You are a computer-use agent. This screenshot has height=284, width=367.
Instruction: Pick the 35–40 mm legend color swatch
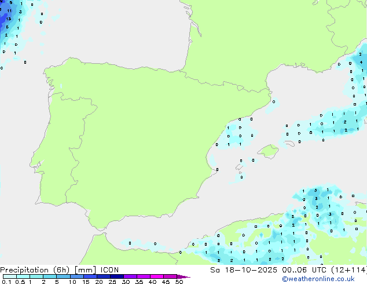click(143, 276)
